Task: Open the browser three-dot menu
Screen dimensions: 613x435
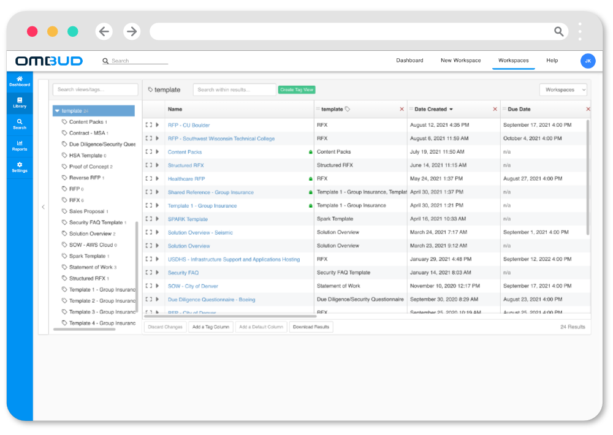Action: pyautogui.click(x=580, y=31)
